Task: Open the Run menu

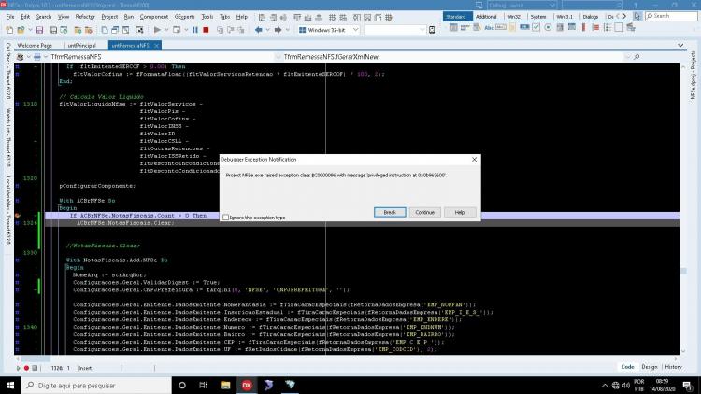Action: (x=129, y=17)
